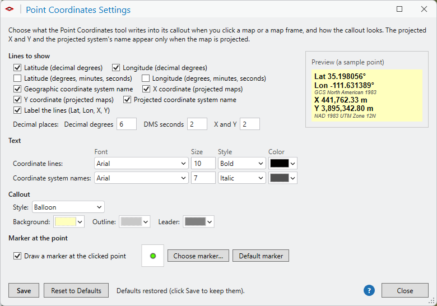Viewport: 437px width, 306px height.
Task: Disable Draw a marker at clicked point
Action: [x=17, y=256]
